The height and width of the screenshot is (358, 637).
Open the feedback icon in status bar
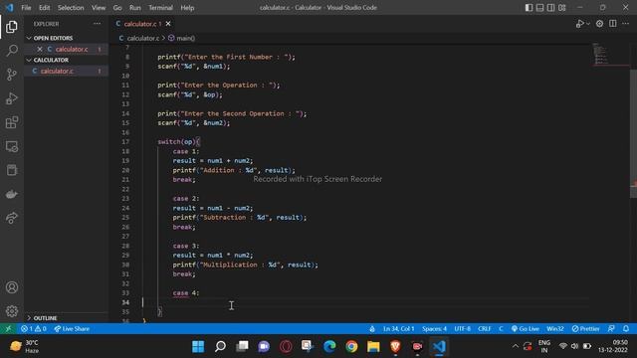coord(611,329)
